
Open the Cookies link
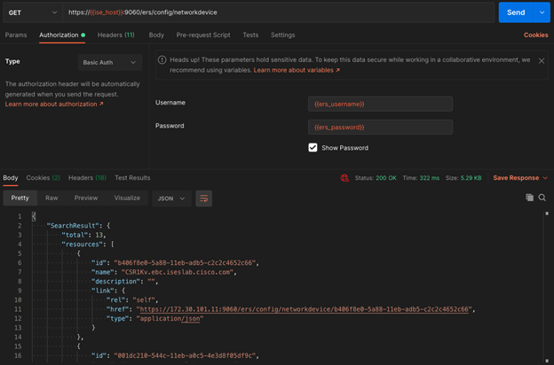[x=535, y=35]
